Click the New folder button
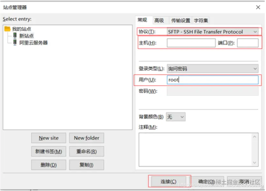266x191 pixels. coord(86,138)
